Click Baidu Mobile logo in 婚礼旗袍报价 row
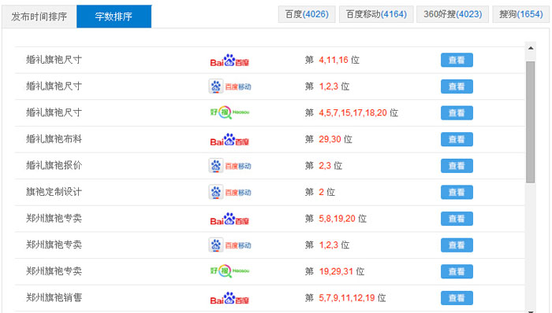552x313 pixels. click(x=230, y=166)
